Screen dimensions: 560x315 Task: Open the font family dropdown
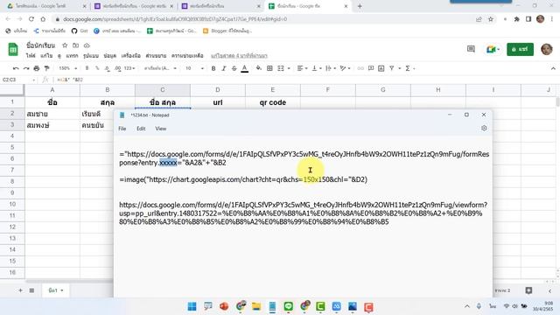click(x=160, y=68)
